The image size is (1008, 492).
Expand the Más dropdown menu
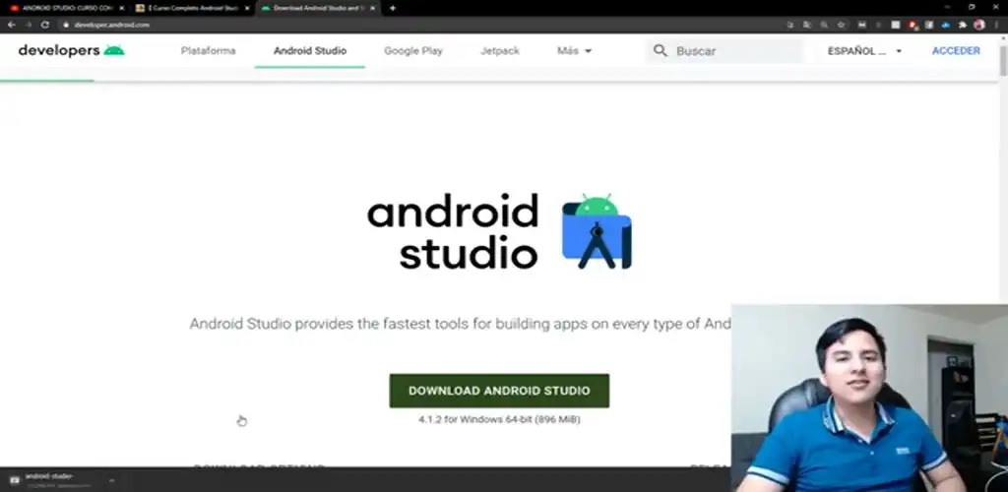574,51
